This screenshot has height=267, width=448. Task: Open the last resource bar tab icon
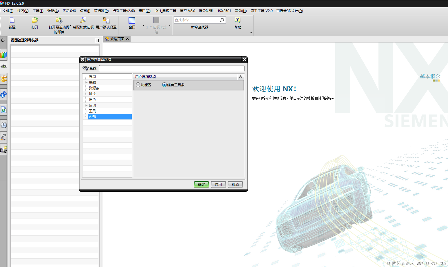click(3, 150)
